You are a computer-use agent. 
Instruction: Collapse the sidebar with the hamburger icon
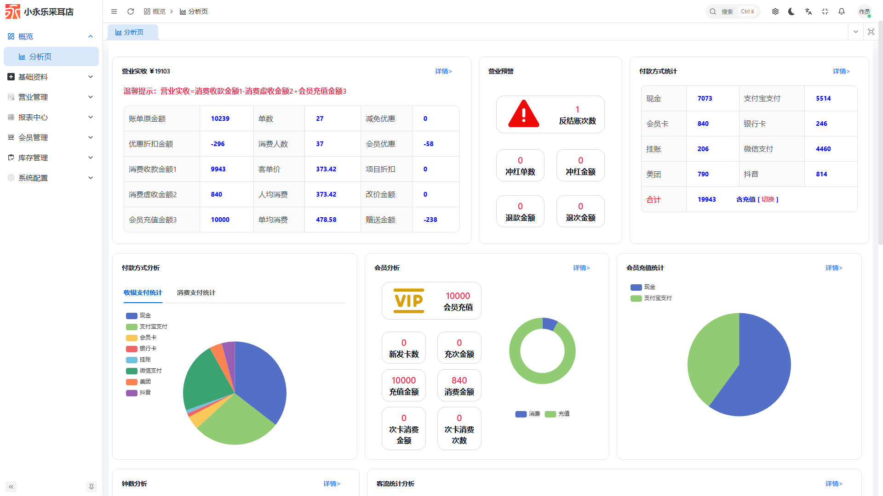coord(114,11)
